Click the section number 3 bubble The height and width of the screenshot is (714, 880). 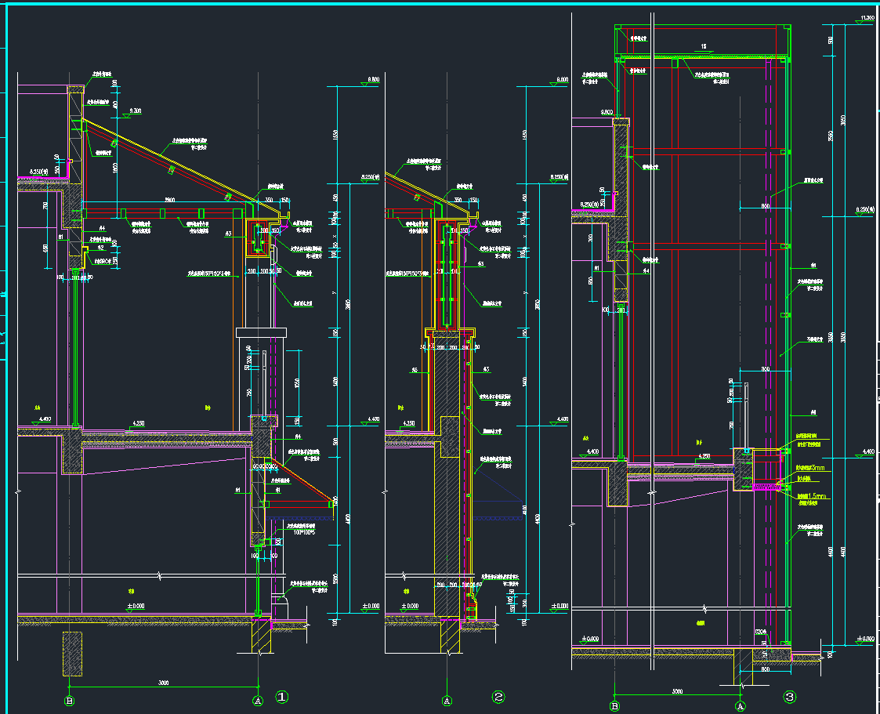coord(789,696)
